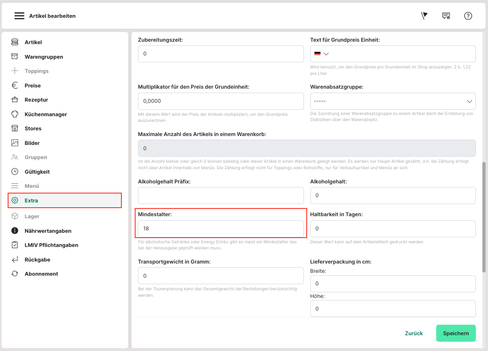Image resolution: width=488 pixels, height=351 pixels.
Task: Click the Zurück link
Action: pyautogui.click(x=414, y=333)
